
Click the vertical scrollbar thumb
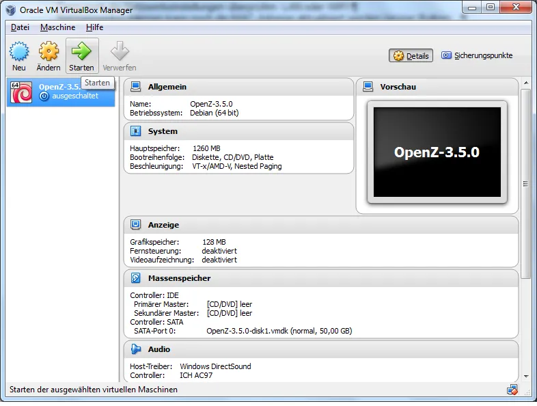coord(525,184)
